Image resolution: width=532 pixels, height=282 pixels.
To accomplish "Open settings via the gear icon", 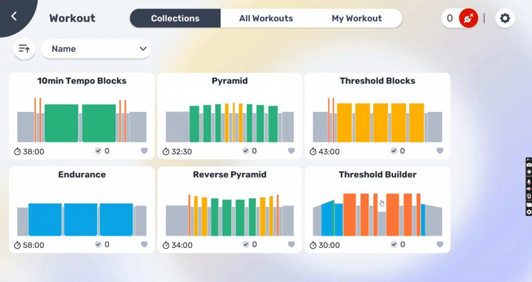I will click(505, 18).
